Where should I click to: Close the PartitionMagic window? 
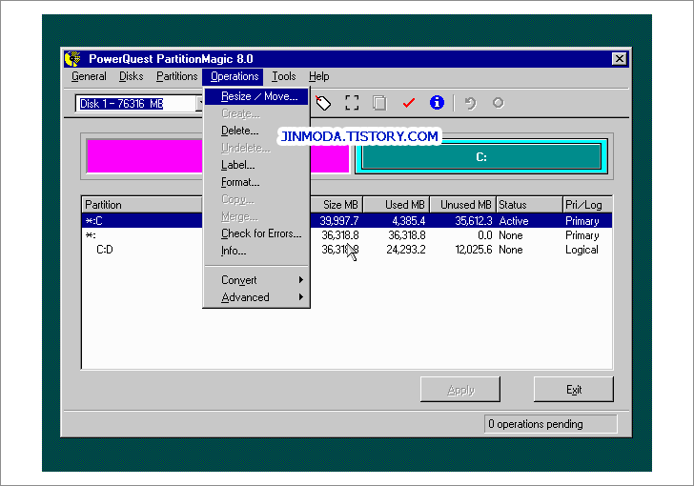620,59
